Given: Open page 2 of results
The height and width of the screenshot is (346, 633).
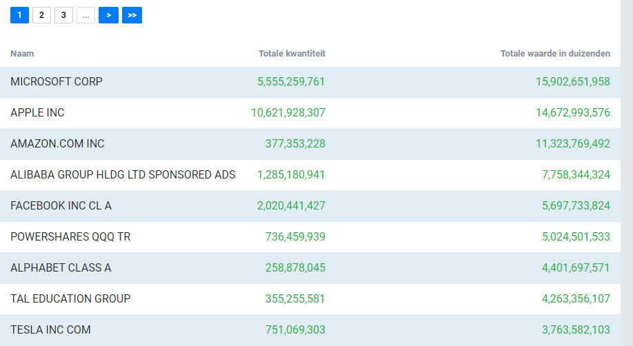Looking at the screenshot, I should (x=41, y=15).
